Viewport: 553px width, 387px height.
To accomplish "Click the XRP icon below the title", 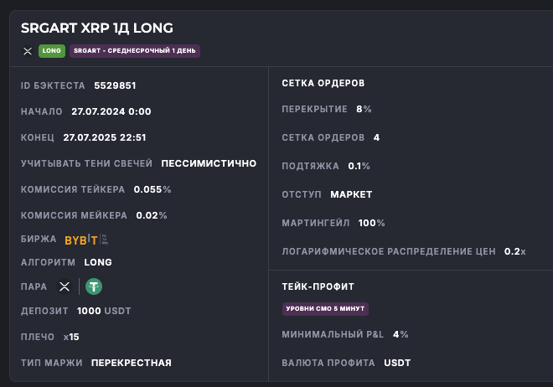I will (26, 51).
